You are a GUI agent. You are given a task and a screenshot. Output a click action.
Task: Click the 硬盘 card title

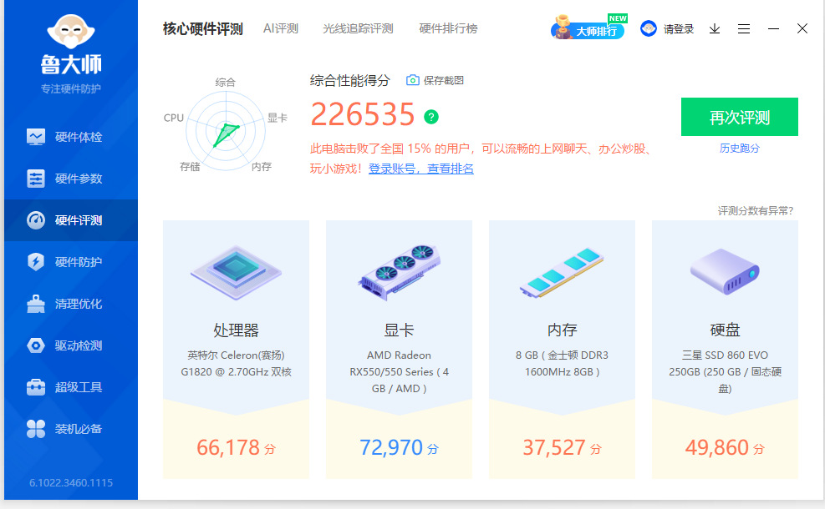tap(725, 330)
